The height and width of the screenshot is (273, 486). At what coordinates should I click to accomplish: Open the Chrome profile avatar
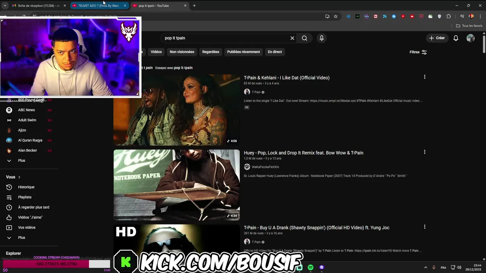(x=471, y=16)
